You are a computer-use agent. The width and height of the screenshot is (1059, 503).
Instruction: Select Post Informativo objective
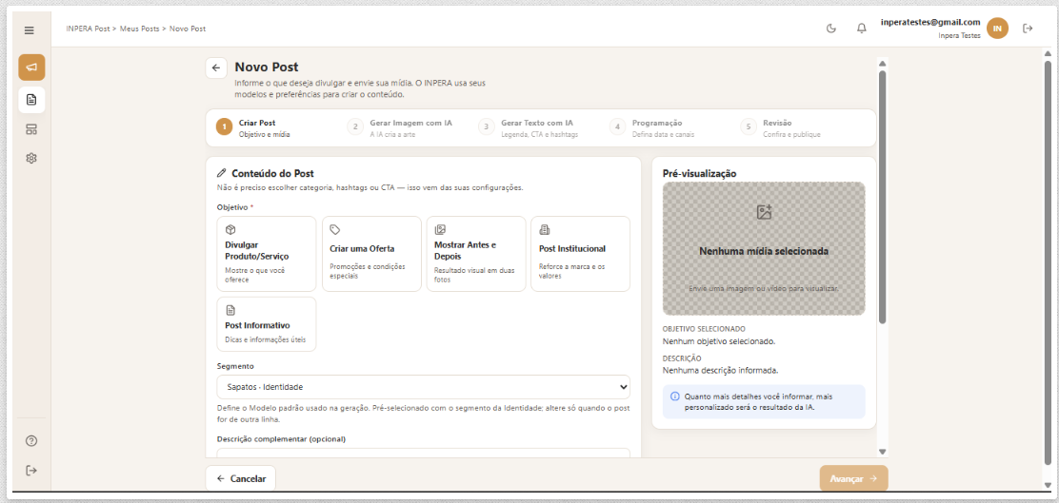[266, 324]
